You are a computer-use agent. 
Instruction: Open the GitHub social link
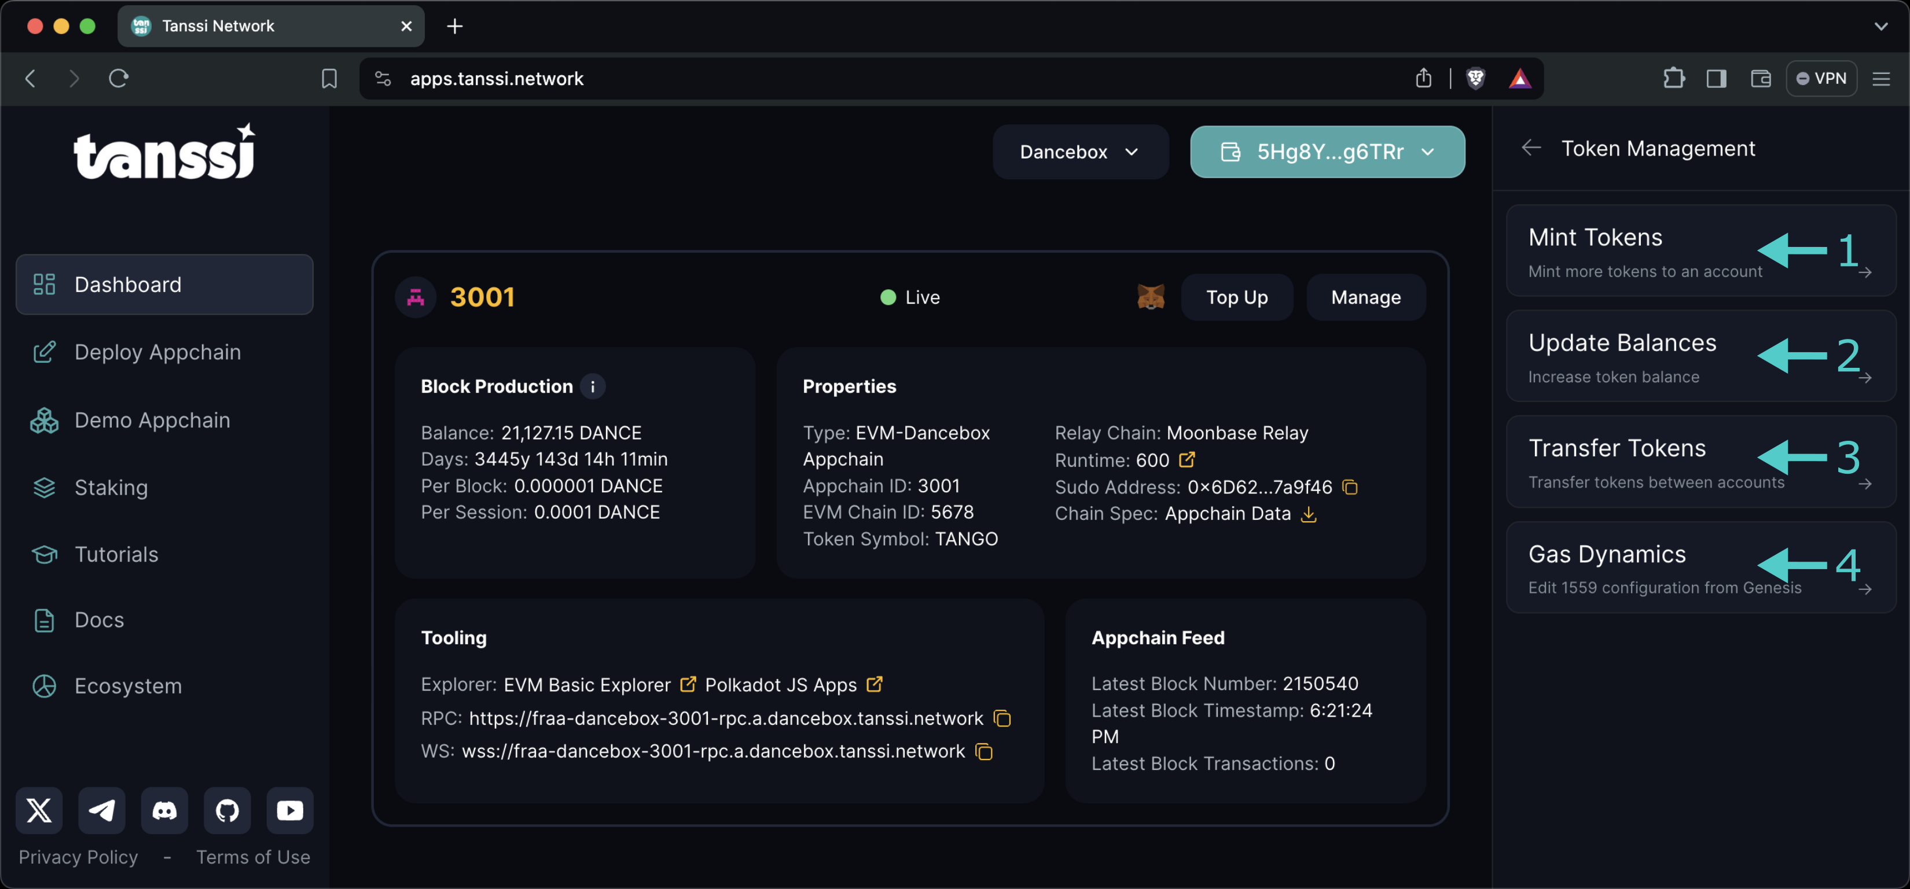[x=227, y=810]
